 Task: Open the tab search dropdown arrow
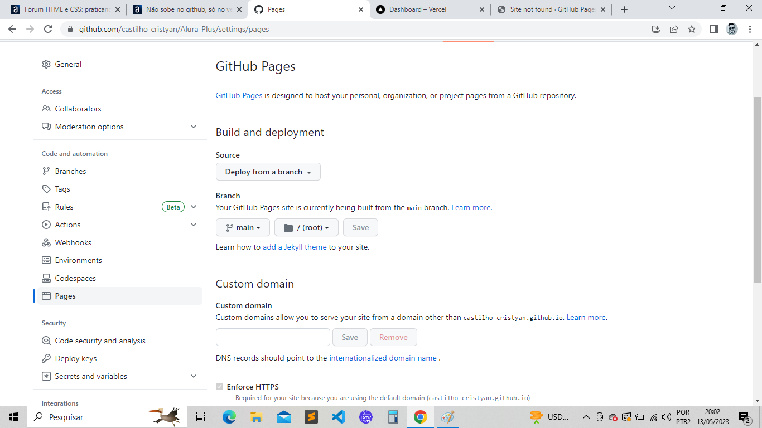coord(672,8)
